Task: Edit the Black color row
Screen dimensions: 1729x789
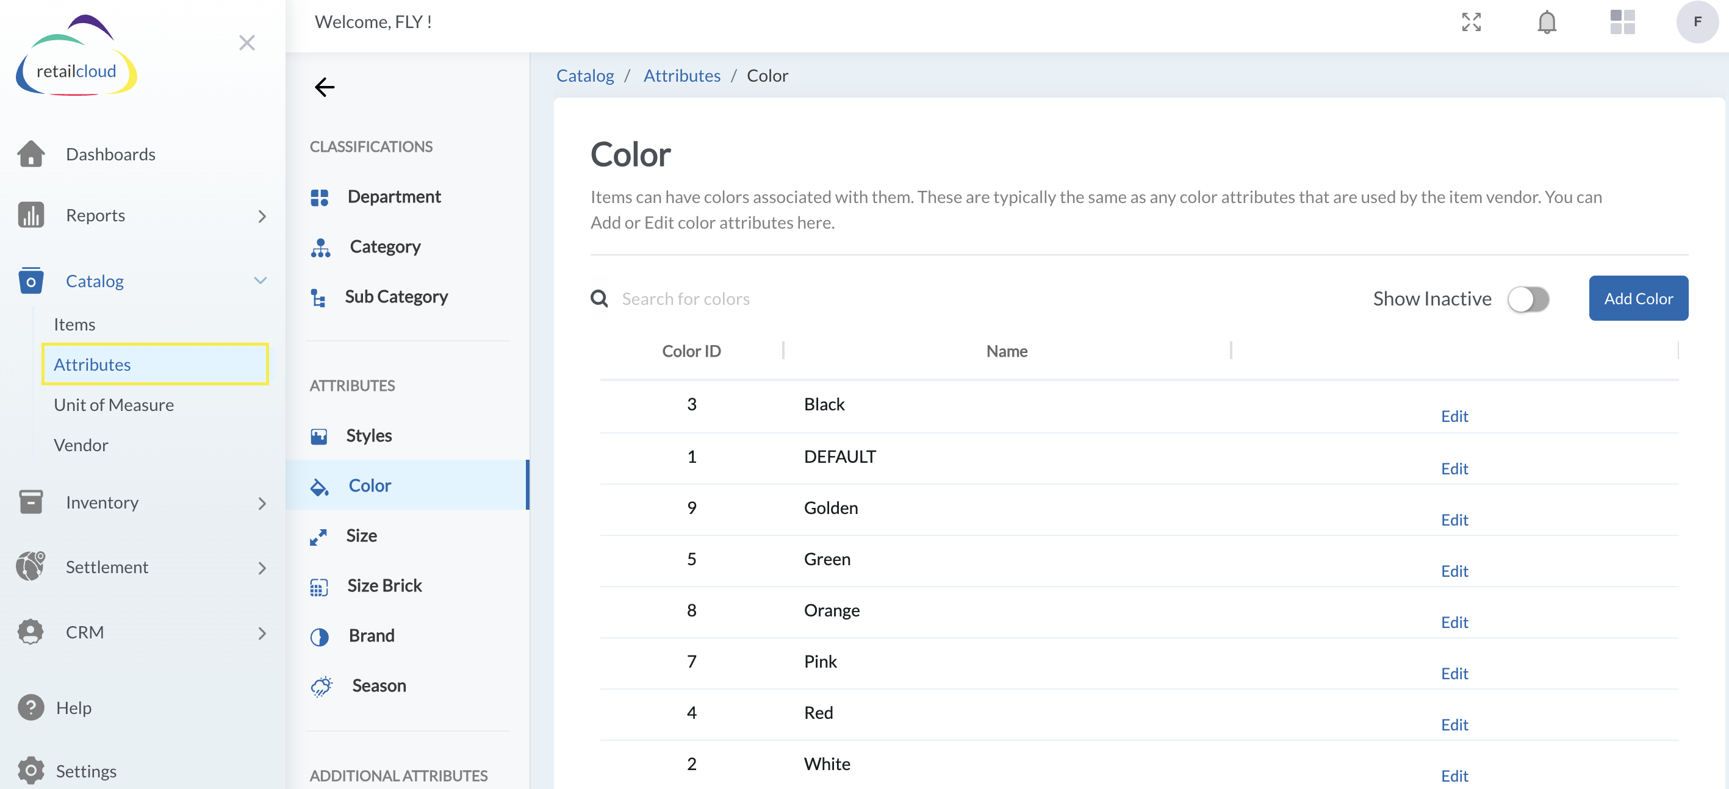Action: (x=1454, y=416)
